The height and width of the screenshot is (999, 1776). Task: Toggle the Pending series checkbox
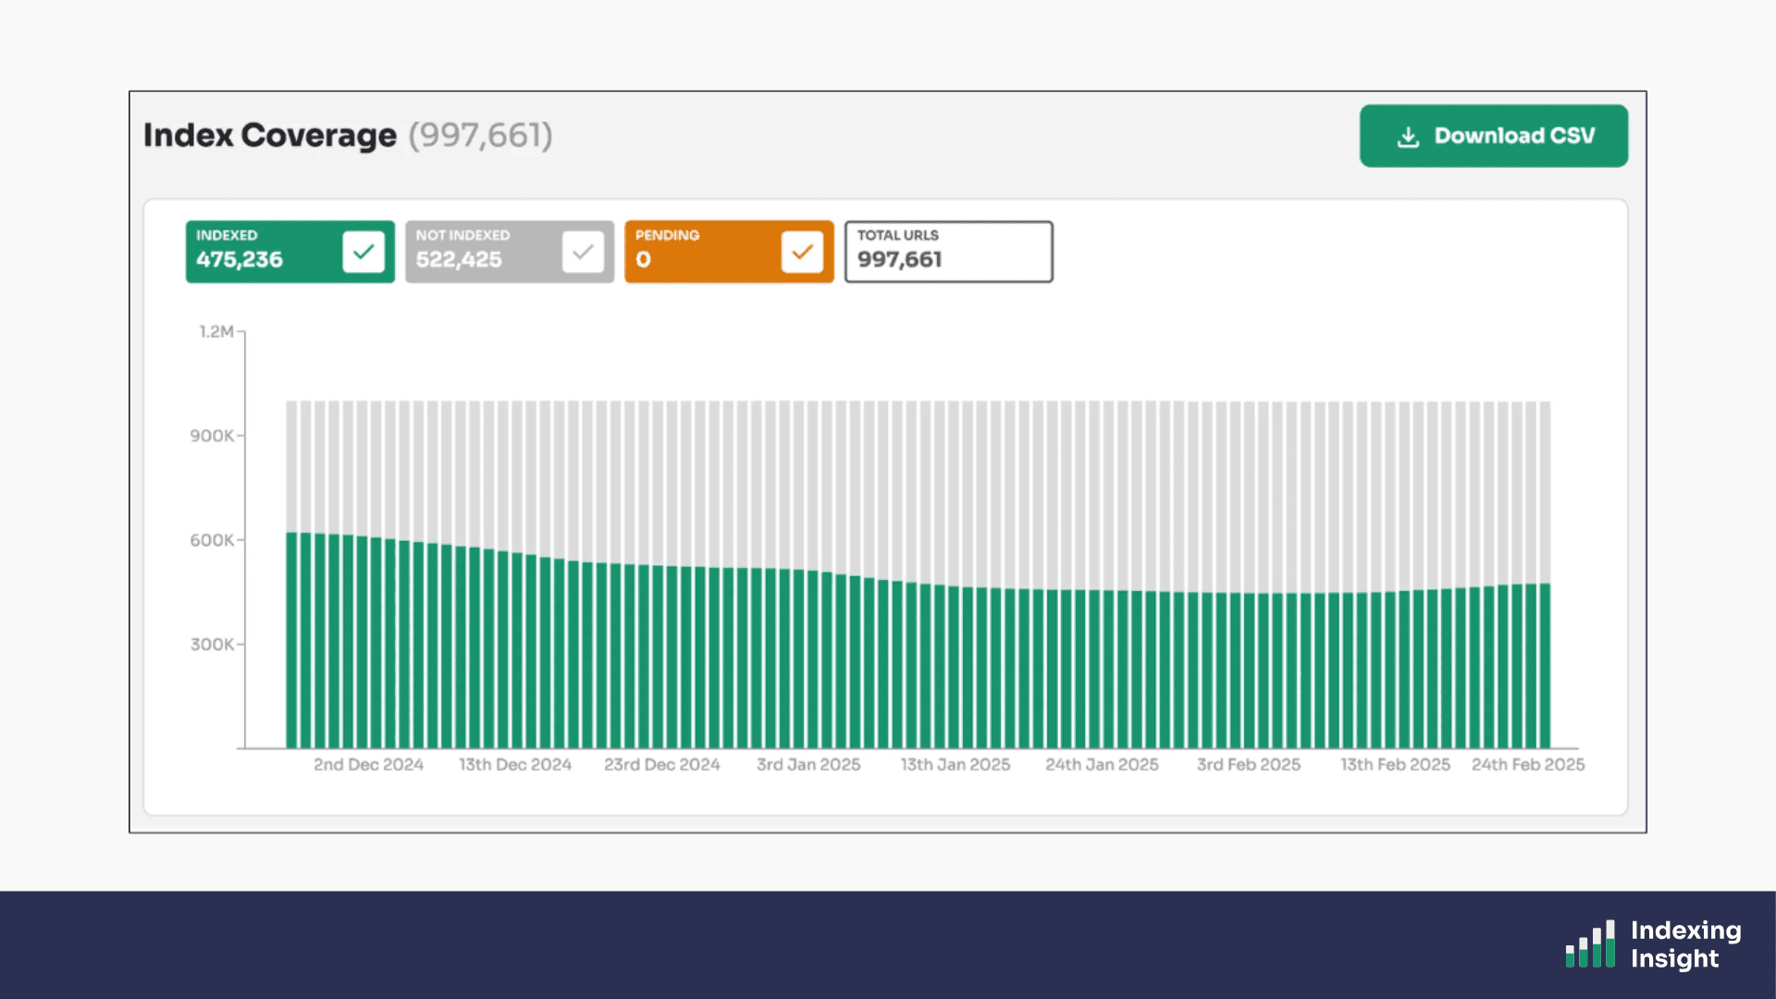pos(802,252)
